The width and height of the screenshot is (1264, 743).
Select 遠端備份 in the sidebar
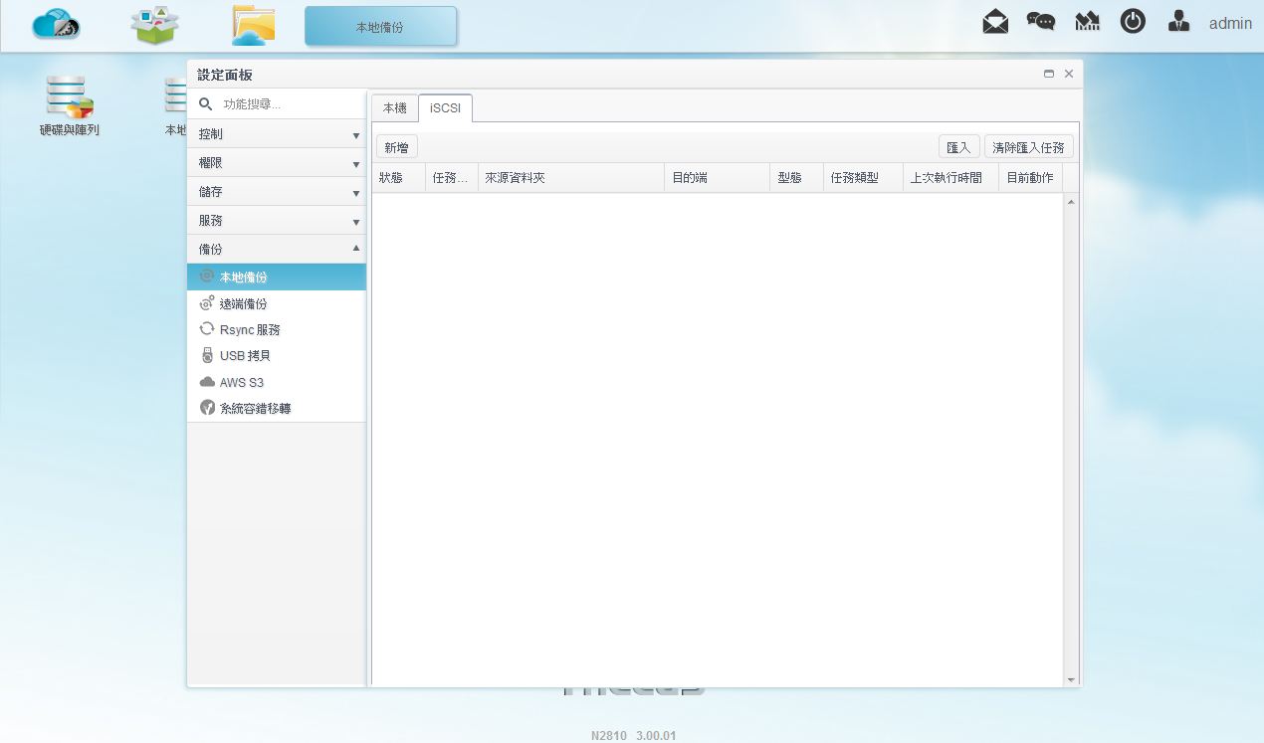coord(277,303)
